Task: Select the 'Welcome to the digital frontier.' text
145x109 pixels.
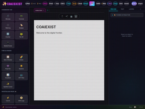Action: (49, 33)
